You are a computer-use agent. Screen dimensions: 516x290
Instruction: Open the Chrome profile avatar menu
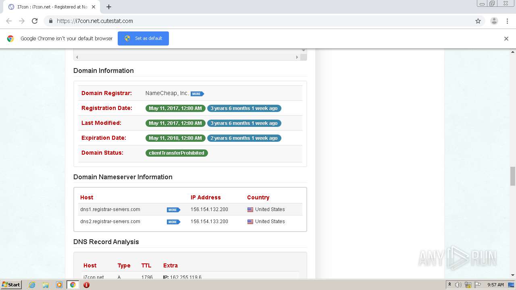click(494, 21)
